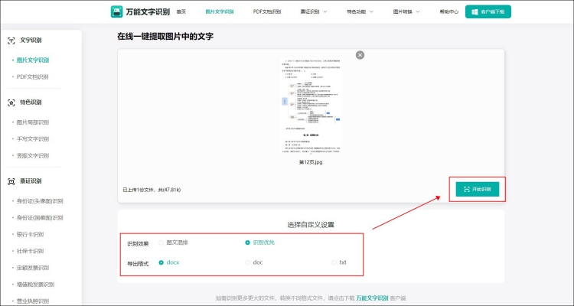Click the 万能文字识别 logo icon
The image size is (574, 306).
[116, 12]
